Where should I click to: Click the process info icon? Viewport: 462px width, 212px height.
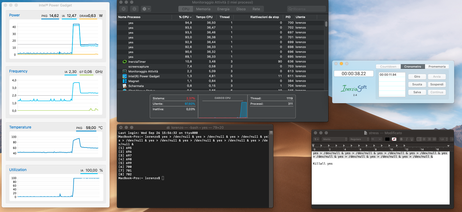(x=134, y=9)
